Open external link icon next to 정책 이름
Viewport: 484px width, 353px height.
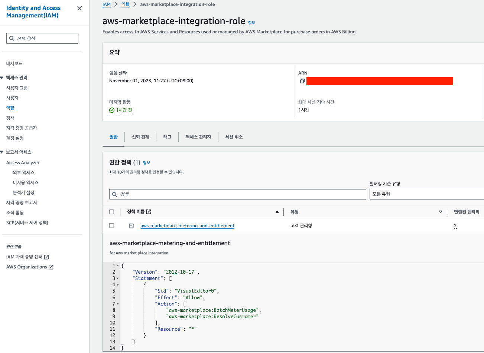(x=149, y=212)
